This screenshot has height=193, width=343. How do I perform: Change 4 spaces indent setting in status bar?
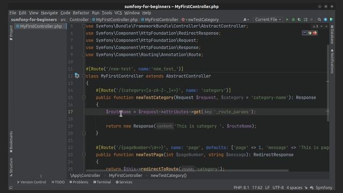click(294, 188)
